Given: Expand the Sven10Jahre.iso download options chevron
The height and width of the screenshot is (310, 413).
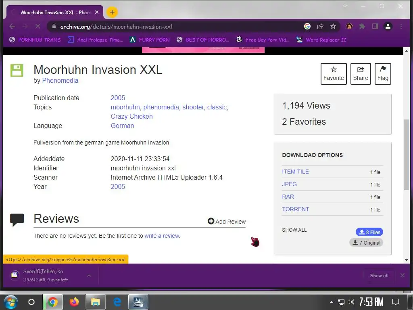Looking at the screenshot, I should (89, 276).
